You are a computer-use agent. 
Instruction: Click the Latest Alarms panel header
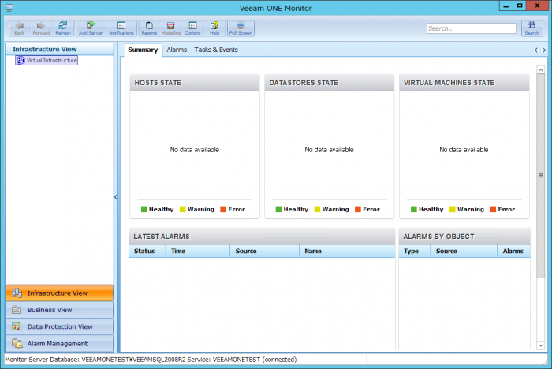point(263,237)
